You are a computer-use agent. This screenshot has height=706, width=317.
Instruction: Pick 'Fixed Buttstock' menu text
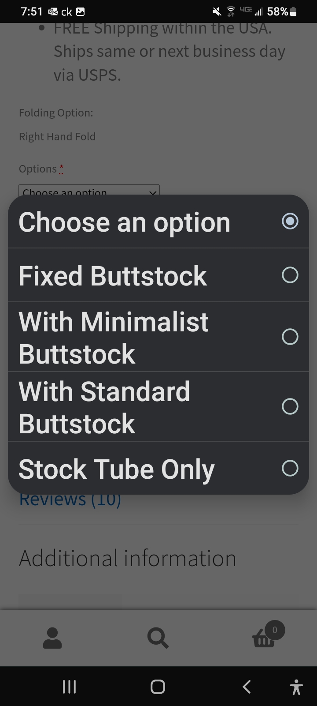click(113, 276)
